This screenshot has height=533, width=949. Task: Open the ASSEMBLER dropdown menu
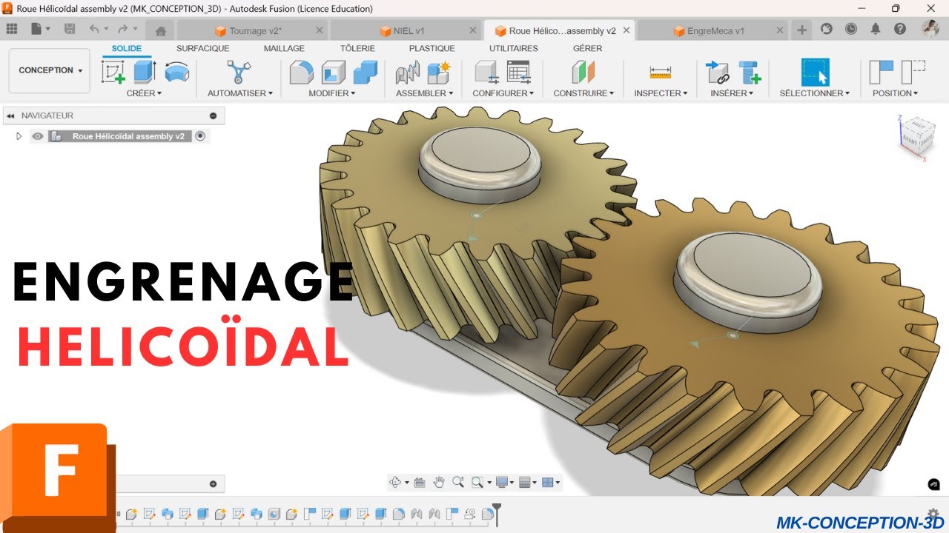pyautogui.click(x=424, y=93)
